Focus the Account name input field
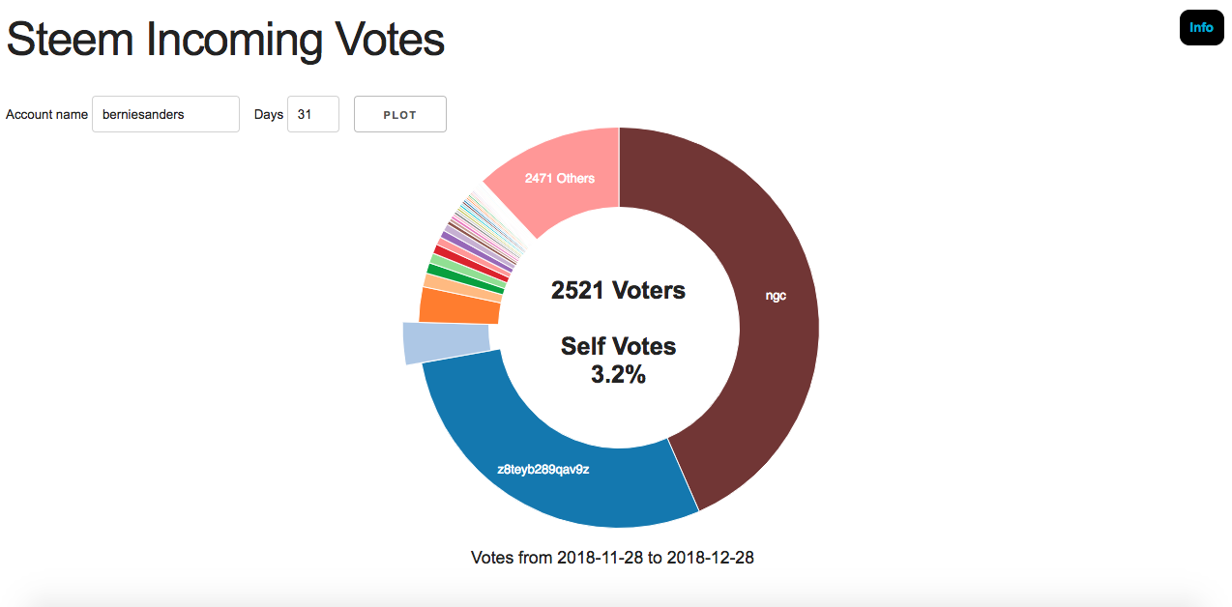Screen dimensions: 1232x607 coord(165,114)
